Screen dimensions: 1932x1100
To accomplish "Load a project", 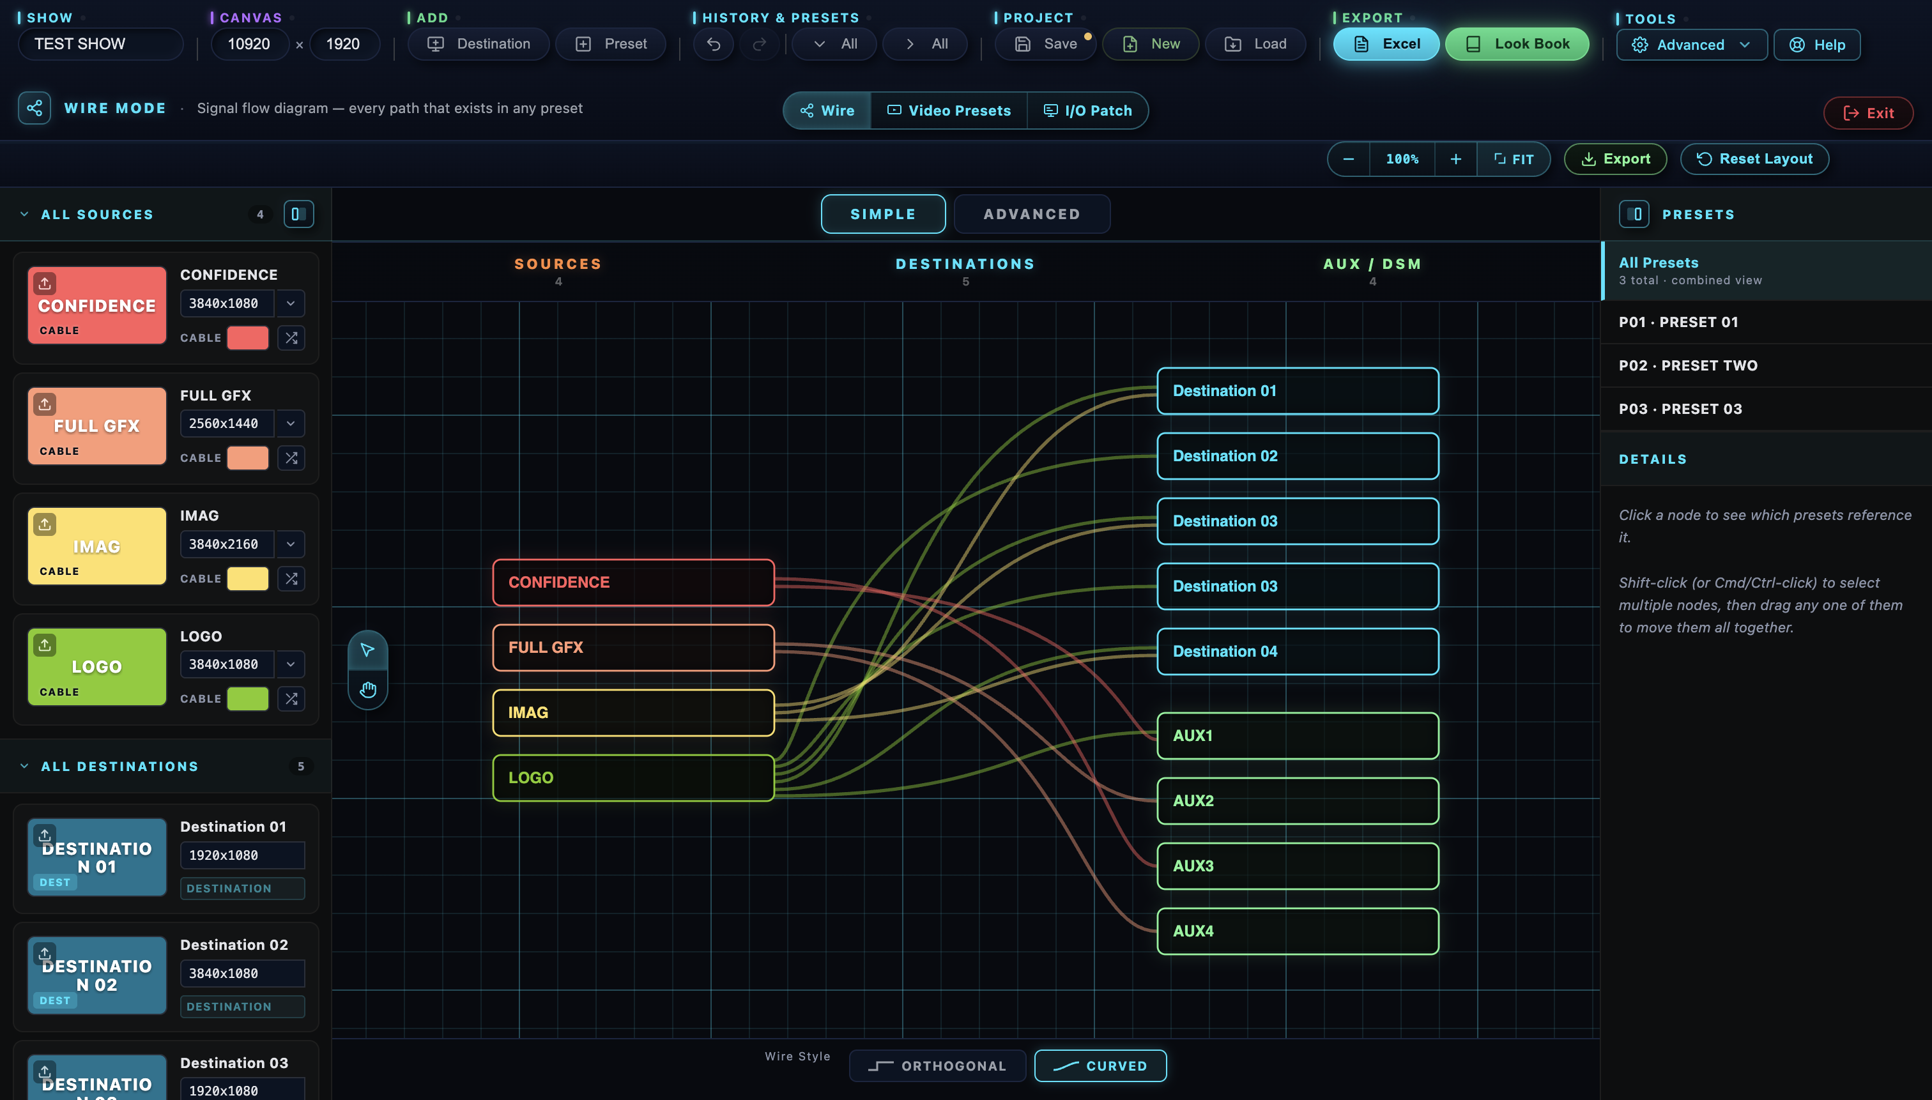I will tap(1255, 44).
